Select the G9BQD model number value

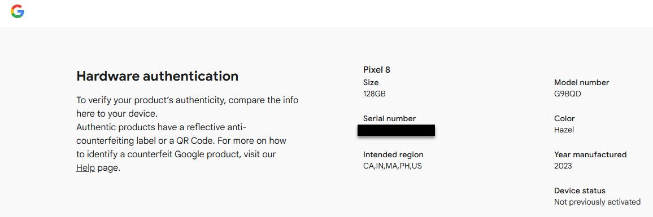[567, 94]
